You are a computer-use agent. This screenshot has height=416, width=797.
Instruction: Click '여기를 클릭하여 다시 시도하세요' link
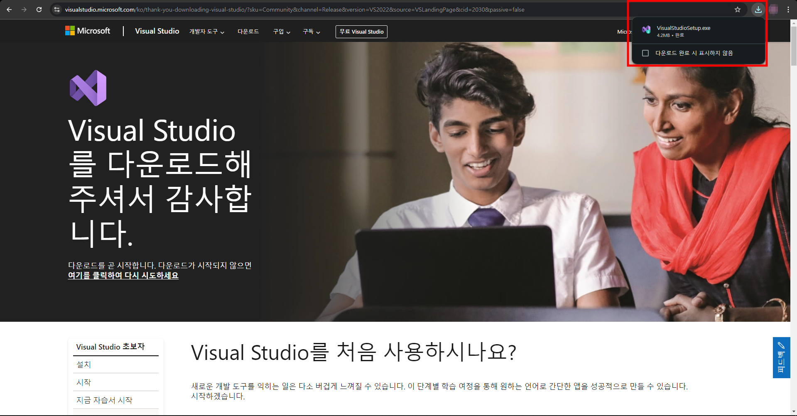pyautogui.click(x=123, y=275)
